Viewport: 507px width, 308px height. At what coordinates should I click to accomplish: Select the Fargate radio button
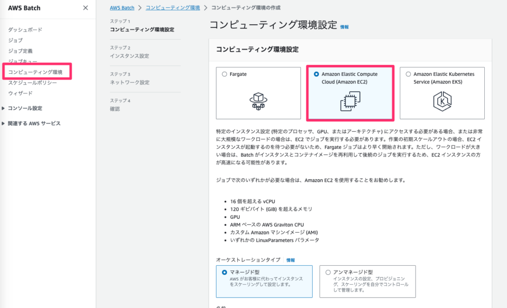[x=224, y=74]
